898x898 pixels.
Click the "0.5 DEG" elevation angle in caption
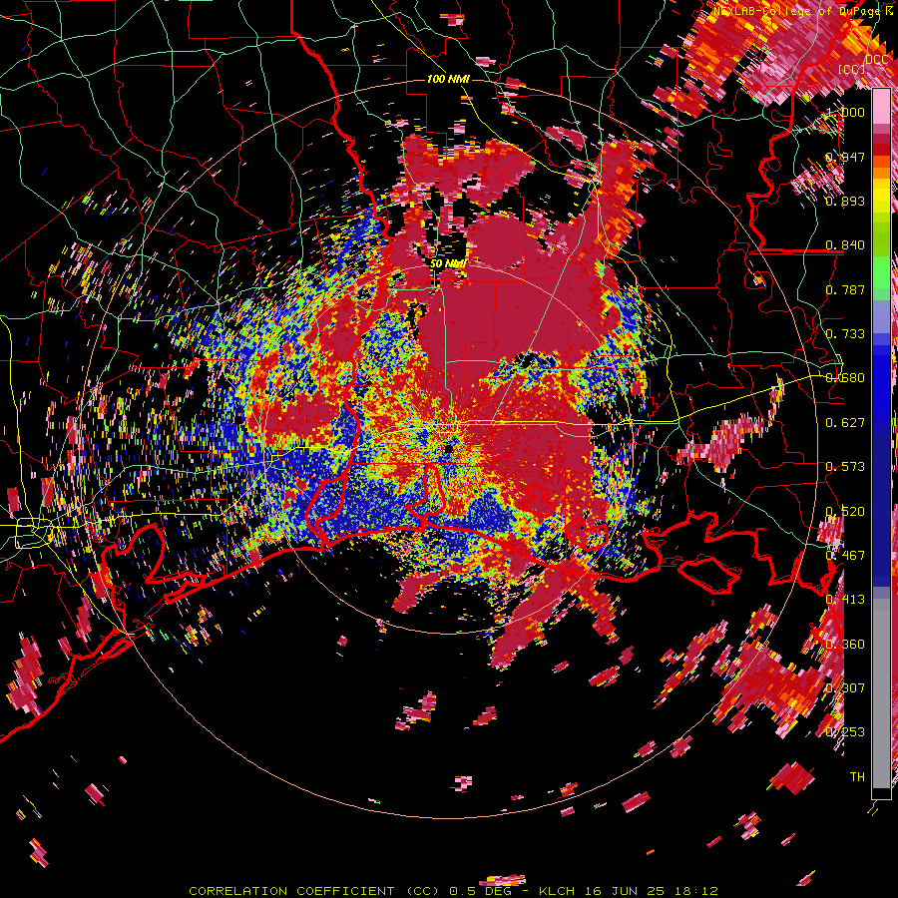point(482,891)
